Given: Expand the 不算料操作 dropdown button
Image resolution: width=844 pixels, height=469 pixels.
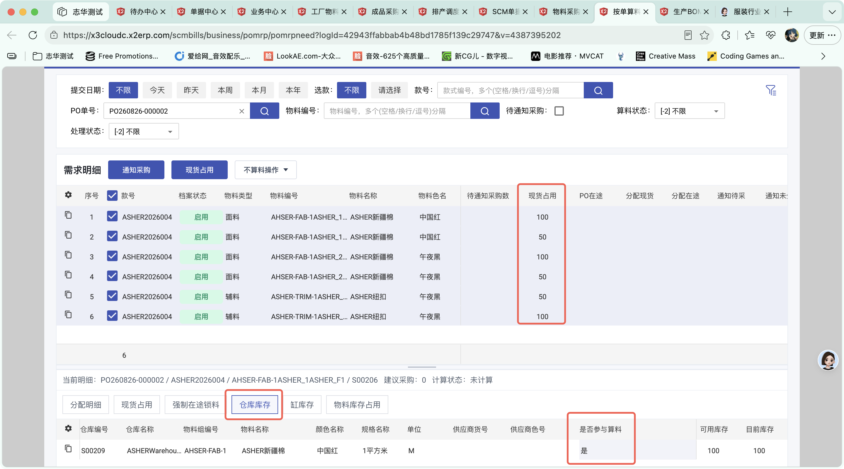Looking at the screenshot, I should (x=266, y=170).
